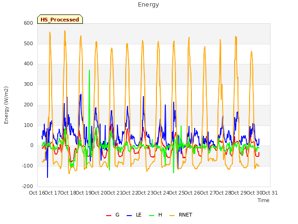The height and width of the screenshot is (224, 298).
Task: Click the red G legend swatch
Action: (x=108, y=216)
